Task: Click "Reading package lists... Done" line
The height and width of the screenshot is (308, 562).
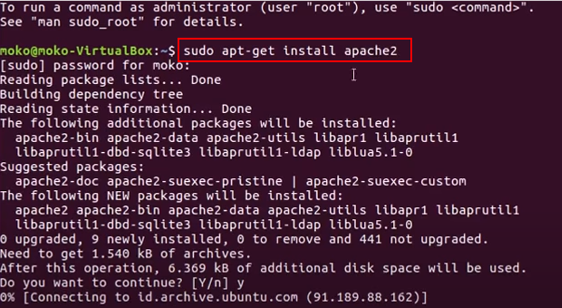Action: (110, 80)
